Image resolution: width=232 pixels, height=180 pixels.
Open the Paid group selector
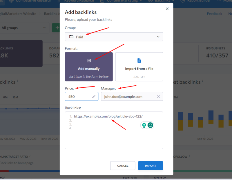[114, 37]
